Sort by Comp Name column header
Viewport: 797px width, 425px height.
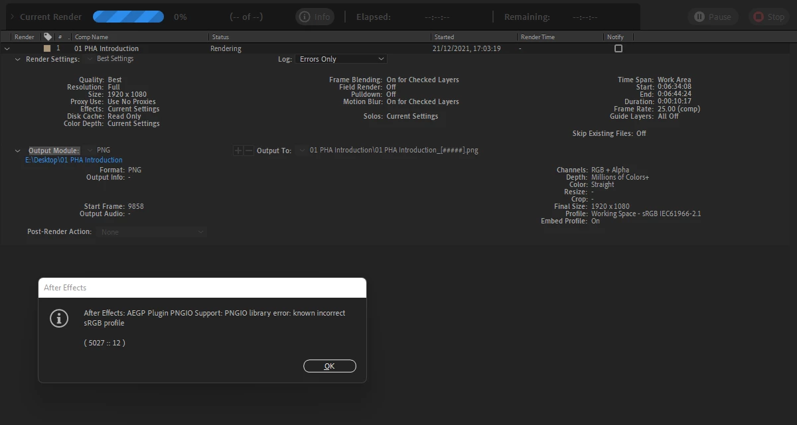click(92, 37)
